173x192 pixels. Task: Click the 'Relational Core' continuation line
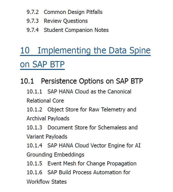(x=45, y=101)
